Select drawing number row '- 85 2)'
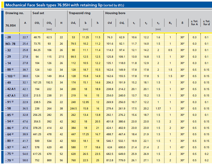 [9, 115]
